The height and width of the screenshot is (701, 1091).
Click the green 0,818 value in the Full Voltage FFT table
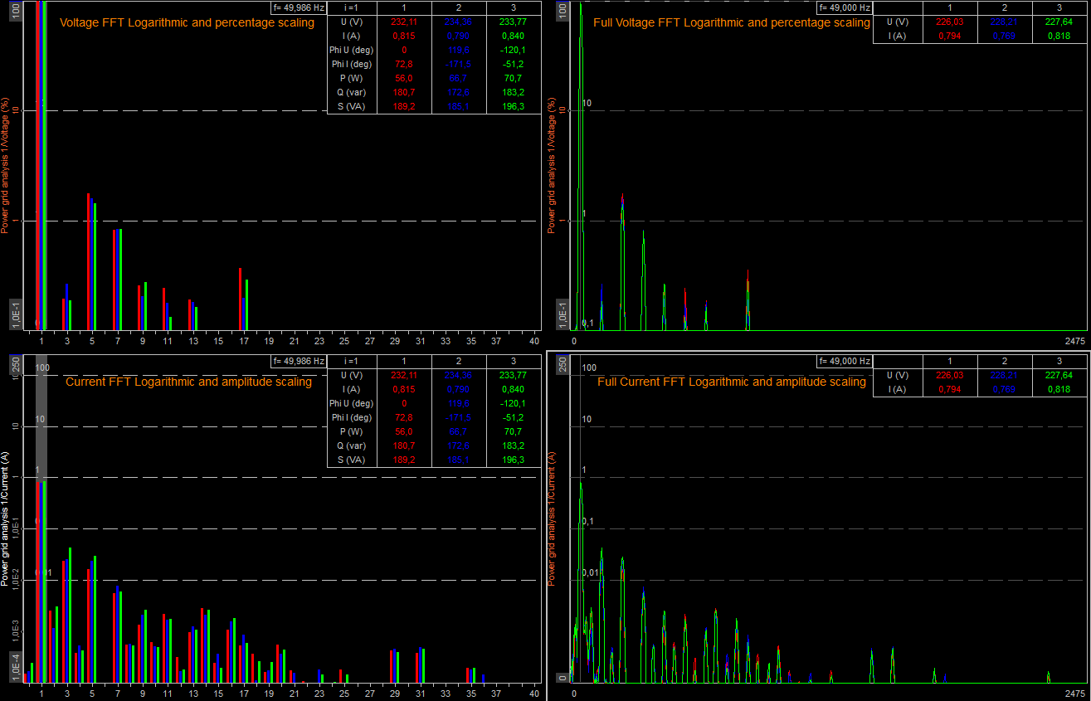[x=1059, y=37]
